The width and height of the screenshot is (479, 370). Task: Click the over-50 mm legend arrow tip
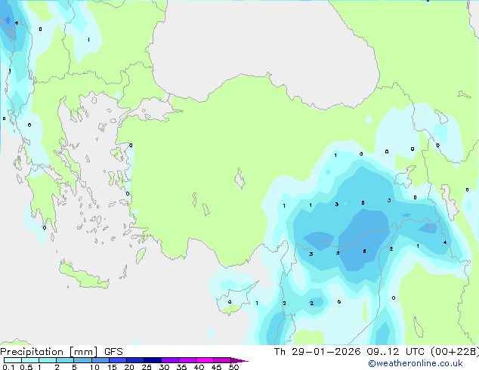pyautogui.click(x=239, y=360)
